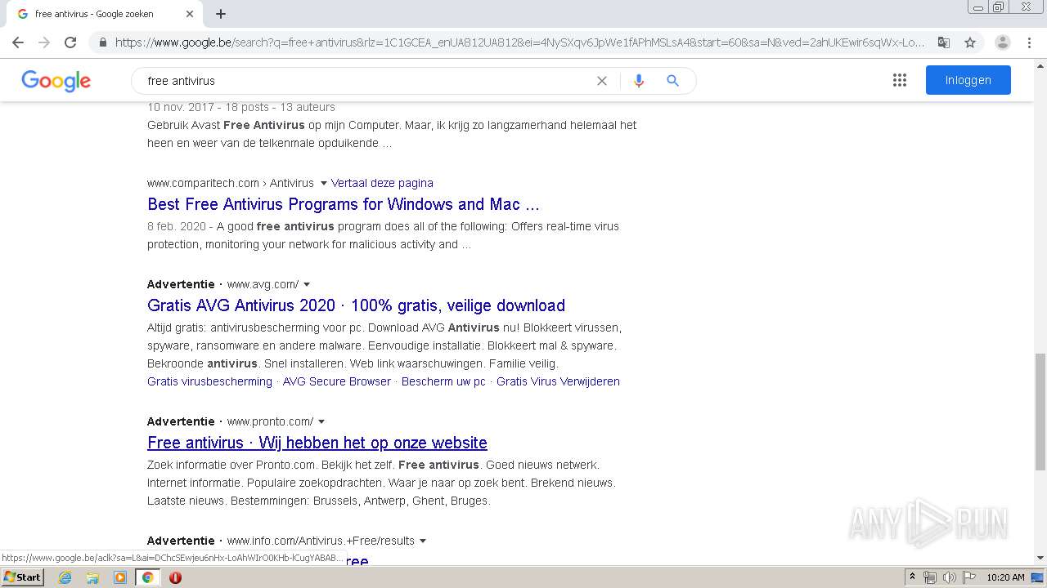This screenshot has height=588, width=1047.
Task: Open the Windows Start button
Action: click(23, 577)
